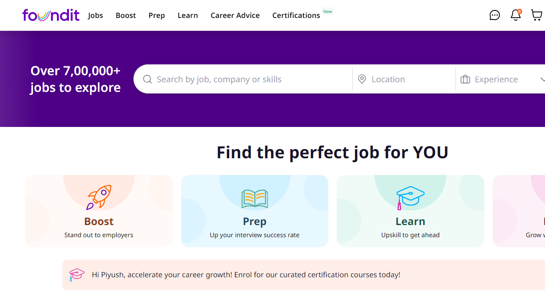Expand the Experience dropdown
The height and width of the screenshot is (304, 545).
point(542,79)
